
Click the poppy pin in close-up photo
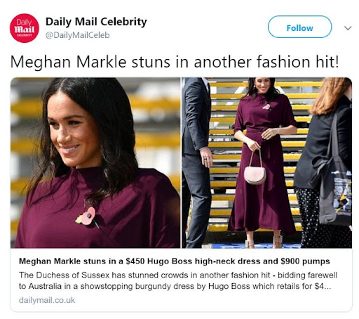(87, 216)
